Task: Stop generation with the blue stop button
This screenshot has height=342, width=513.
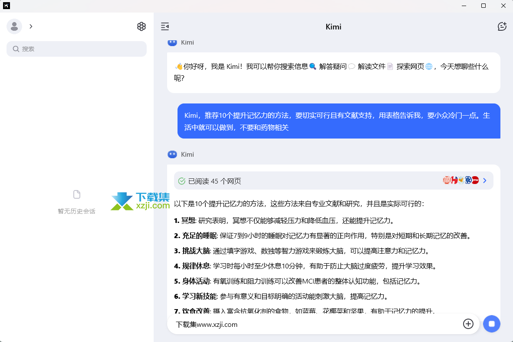Action: pyautogui.click(x=491, y=324)
